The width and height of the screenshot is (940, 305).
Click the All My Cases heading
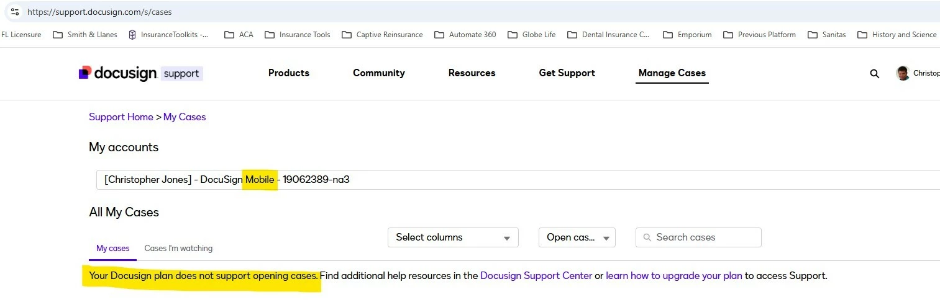point(124,212)
